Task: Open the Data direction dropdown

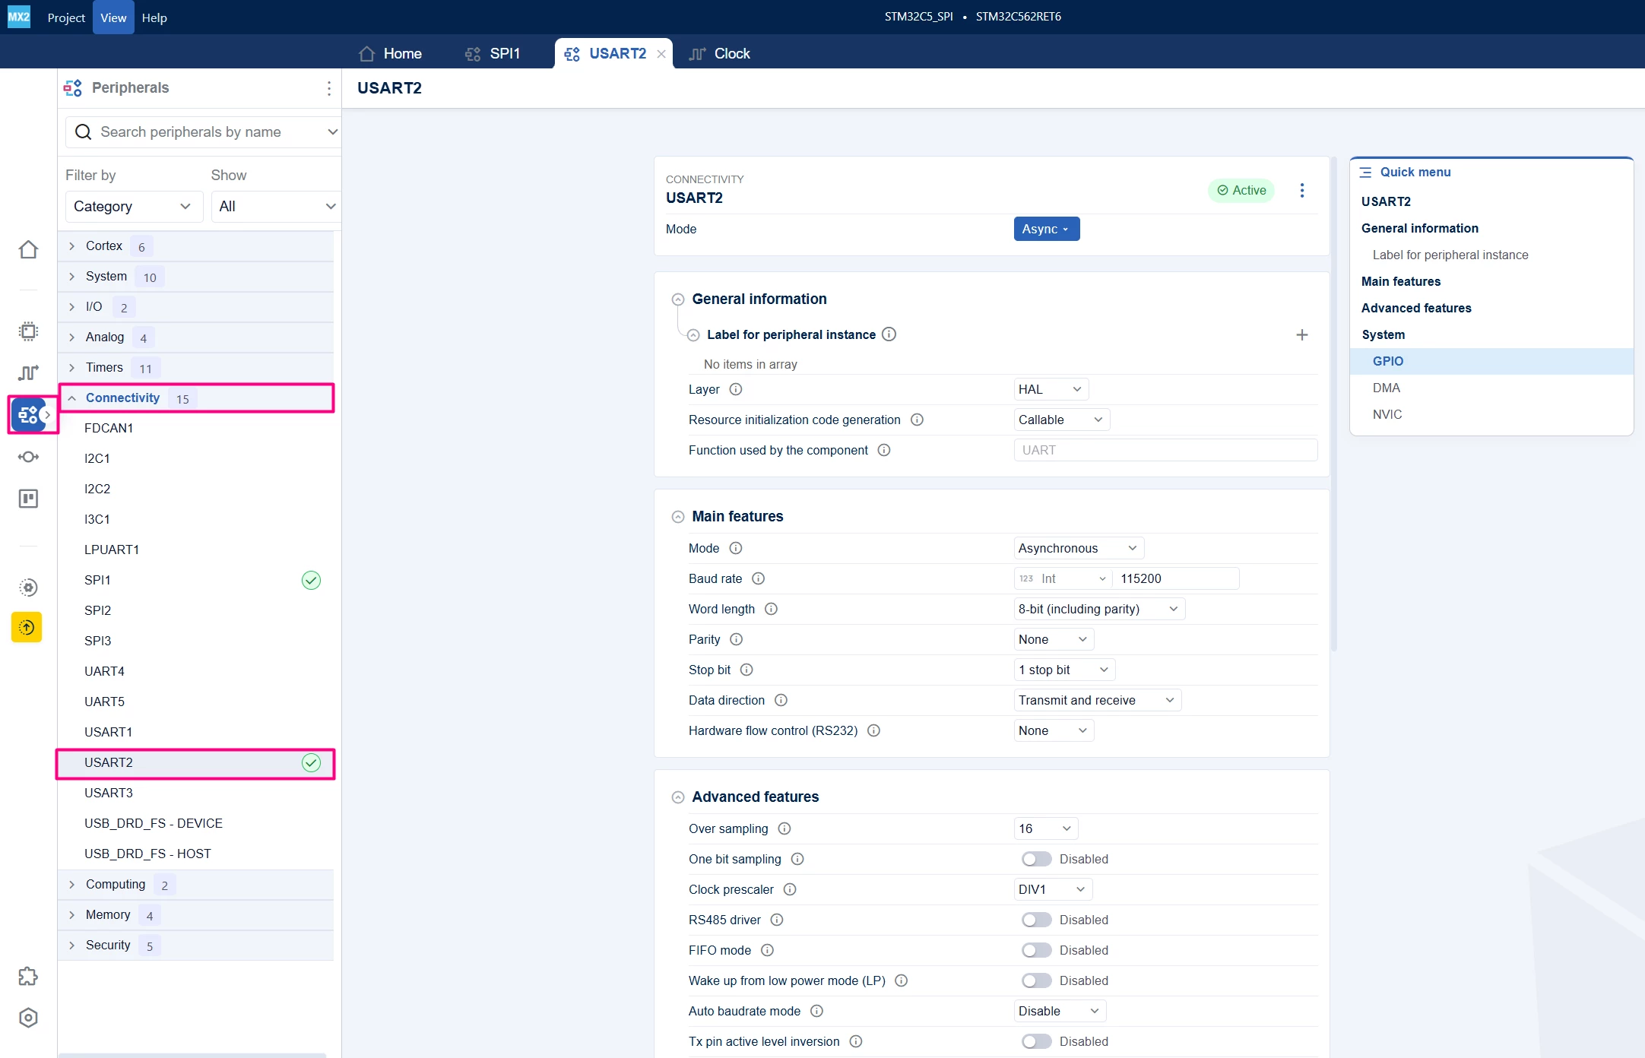Action: tap(1097, 700)
